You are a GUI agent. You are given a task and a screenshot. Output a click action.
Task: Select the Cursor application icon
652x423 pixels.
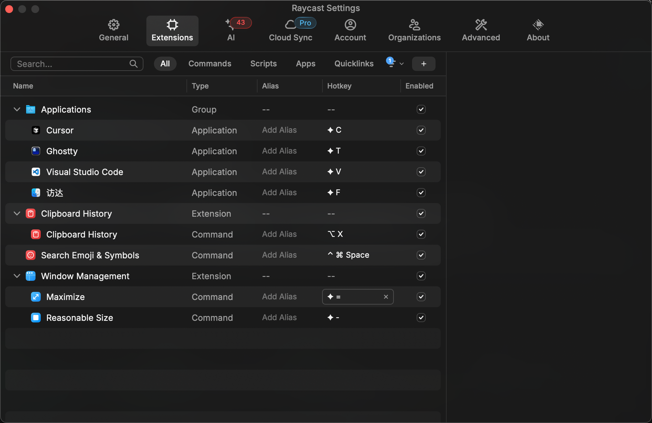pos(36,130)
